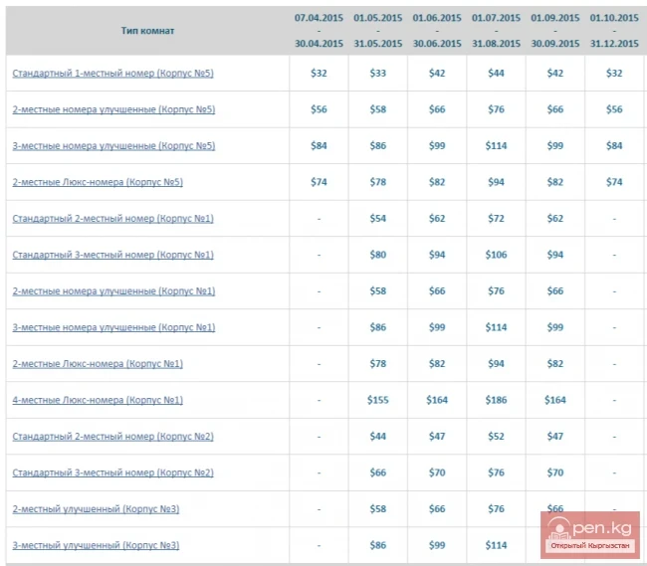The width and height of the screenshot is (647, 566).
Task: Open Стандартный 3-местный номер (Корпус №1) link
Action: point(112,255)
